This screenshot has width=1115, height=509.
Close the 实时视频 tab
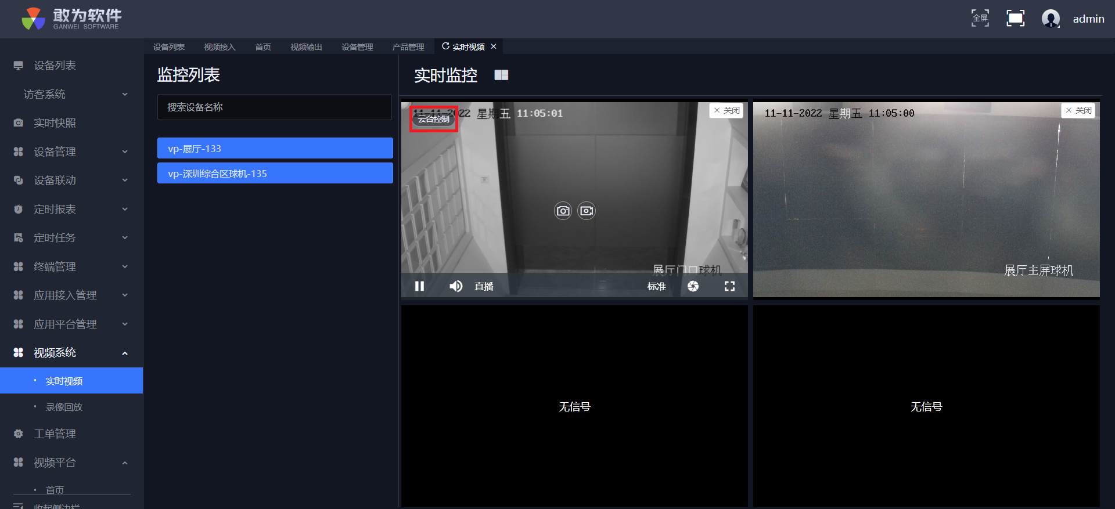[494, 46]
